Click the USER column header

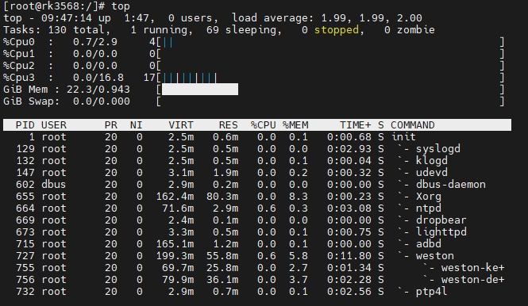point(54,125)
